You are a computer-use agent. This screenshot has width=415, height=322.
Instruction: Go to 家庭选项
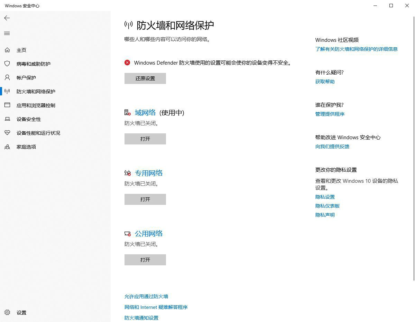click(26, 147)
